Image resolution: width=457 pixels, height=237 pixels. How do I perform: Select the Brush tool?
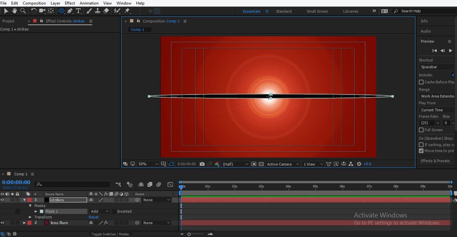pos(89,11)
